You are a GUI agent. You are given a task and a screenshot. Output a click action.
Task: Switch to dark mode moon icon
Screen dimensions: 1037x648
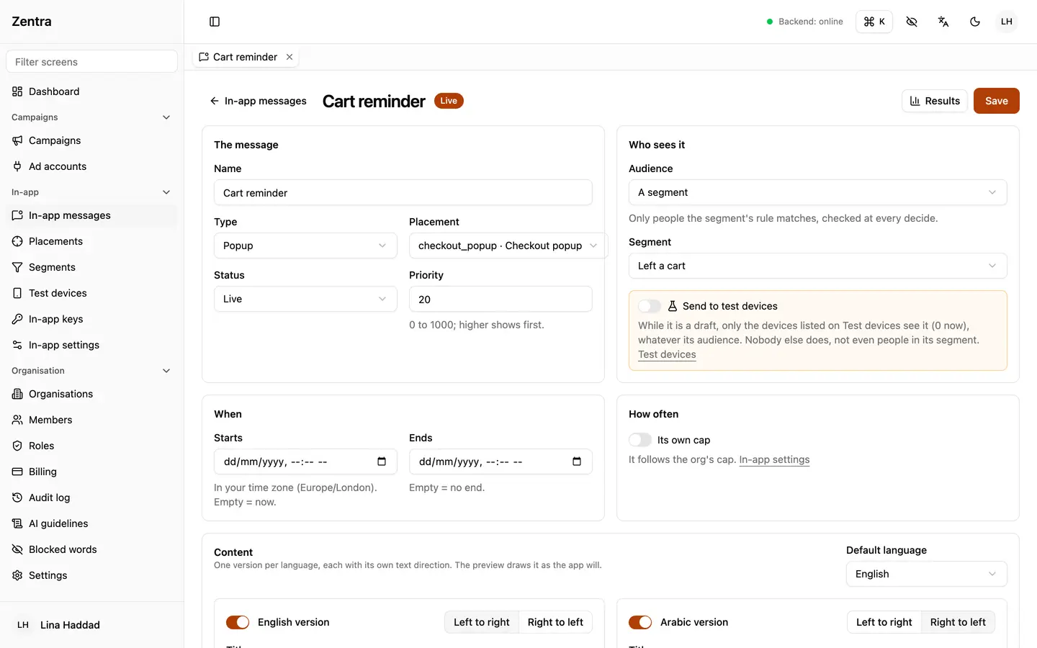pyautogui.click(x=975, y=22)
